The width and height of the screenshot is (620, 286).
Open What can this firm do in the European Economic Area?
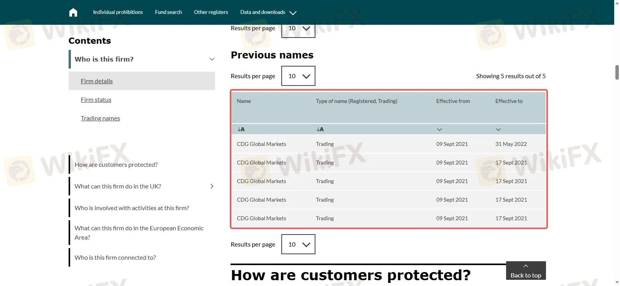click(139, 233)
